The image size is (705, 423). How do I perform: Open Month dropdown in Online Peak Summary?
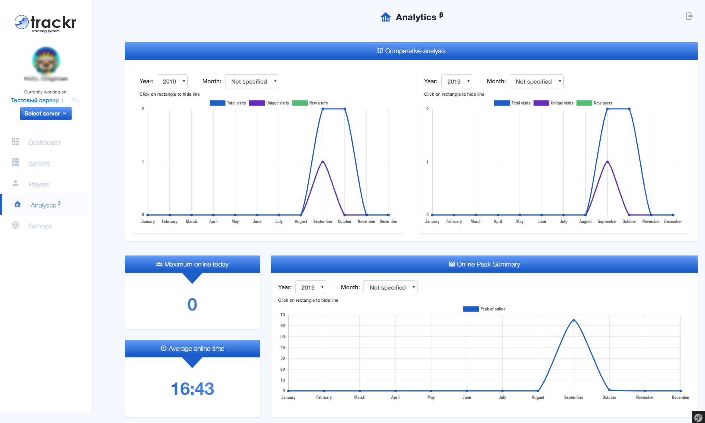390,287
